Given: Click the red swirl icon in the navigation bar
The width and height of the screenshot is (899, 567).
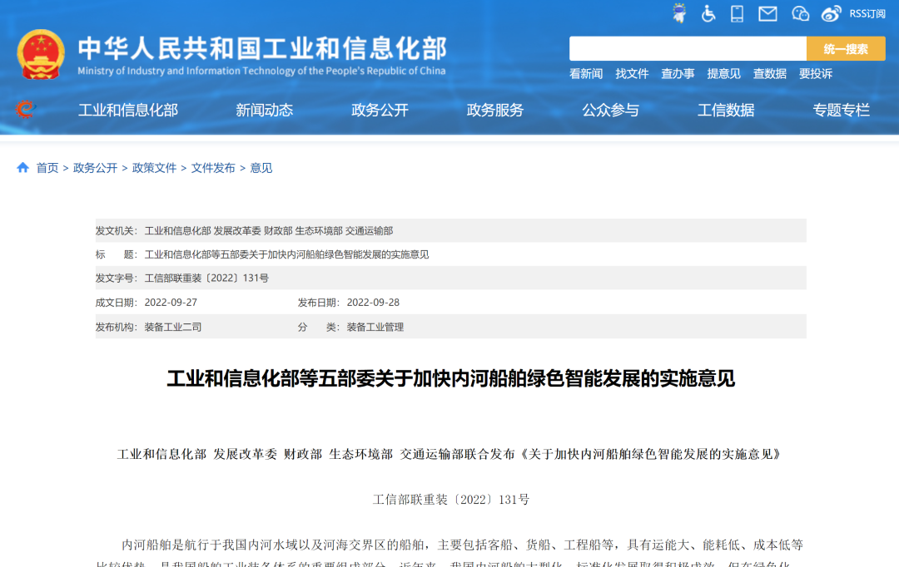Looking at the screenshot, I should tap(25, 109).
